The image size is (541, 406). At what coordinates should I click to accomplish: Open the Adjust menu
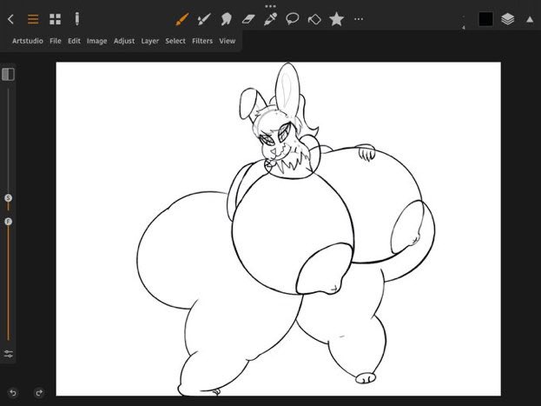point(124,41)
